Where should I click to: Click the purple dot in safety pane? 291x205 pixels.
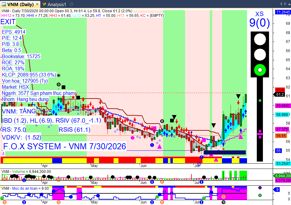260,188
